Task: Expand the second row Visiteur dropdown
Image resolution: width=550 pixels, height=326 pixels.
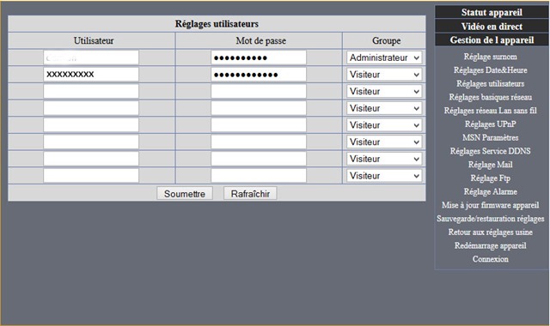Action: point(384,75)
